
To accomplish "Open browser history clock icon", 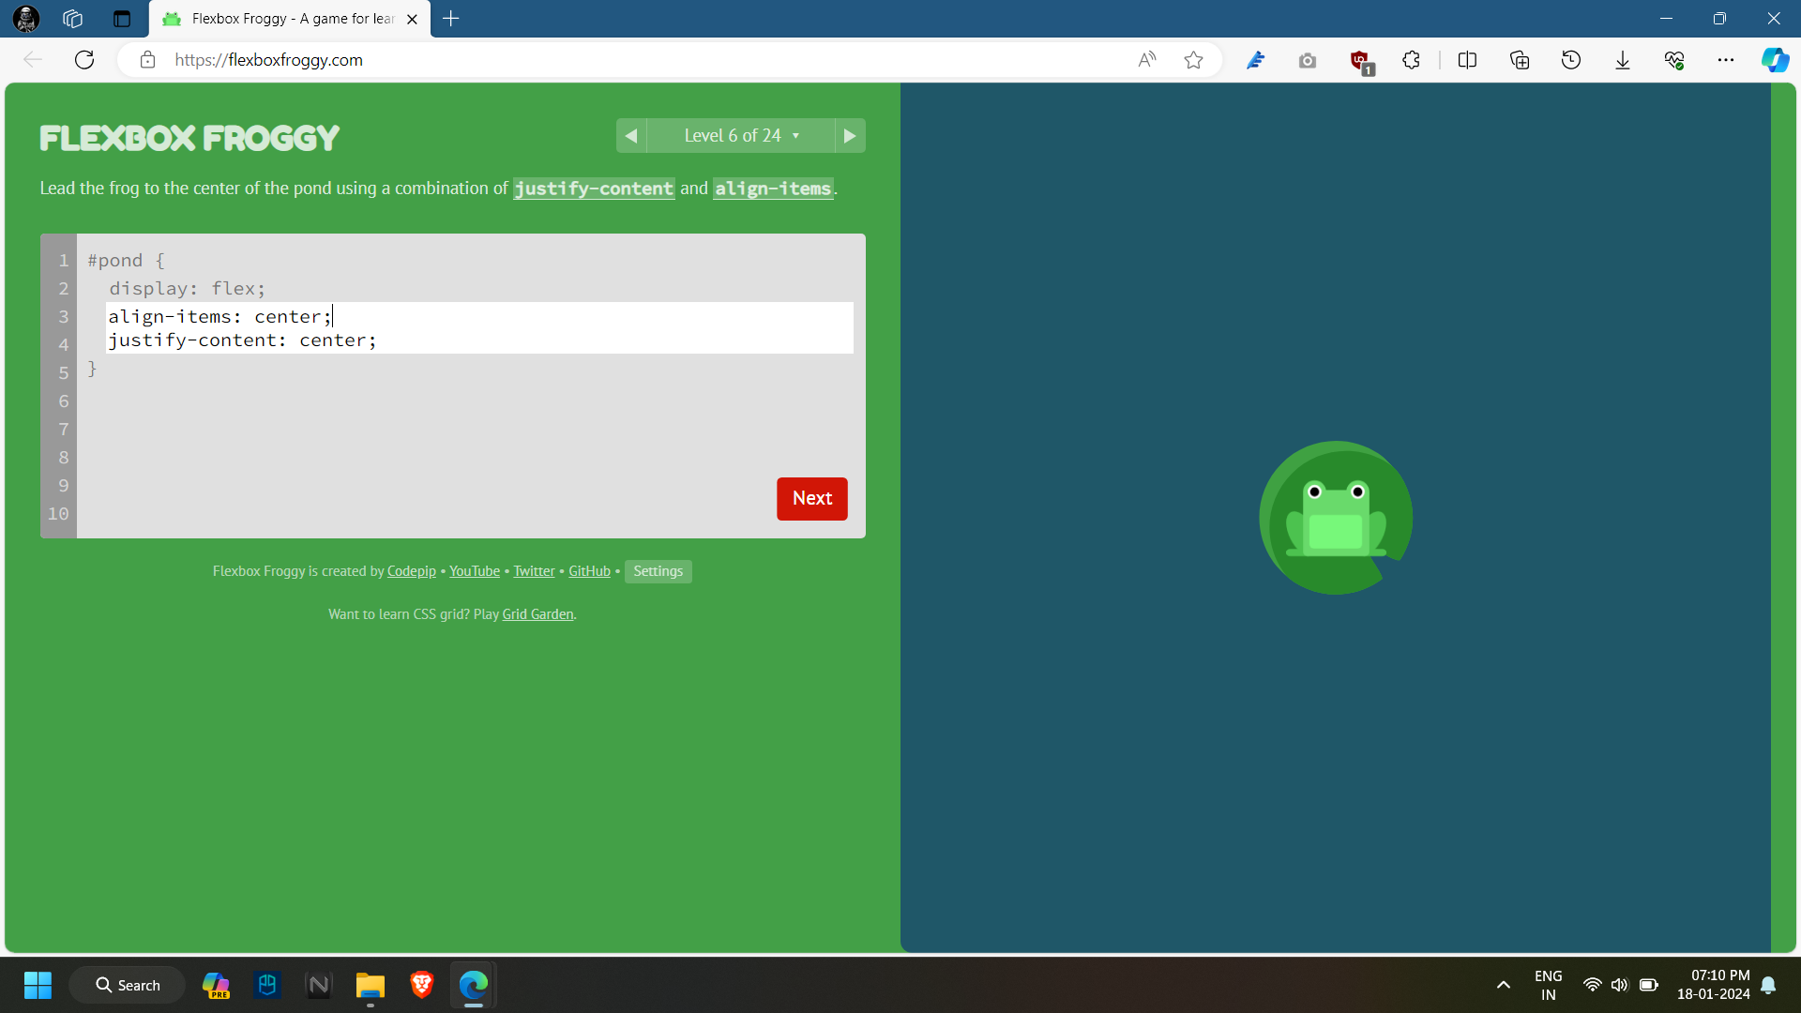I will (1571, 60).
